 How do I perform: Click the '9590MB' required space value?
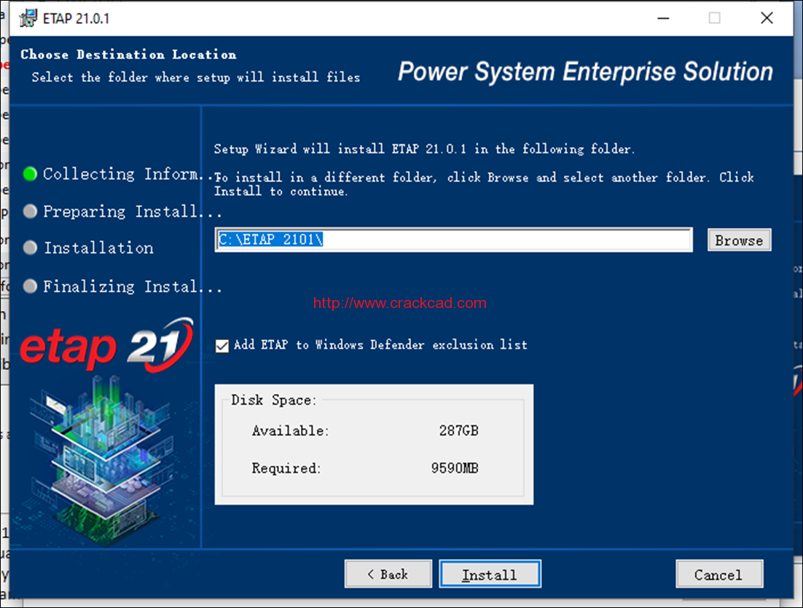click(x=454, y=468)
